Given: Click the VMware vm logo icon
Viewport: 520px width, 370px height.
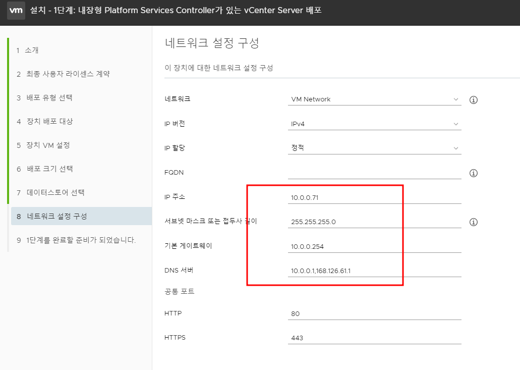Looking at the screenshot, I should [16, 10].
